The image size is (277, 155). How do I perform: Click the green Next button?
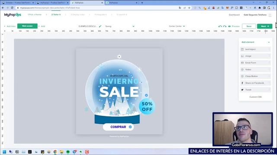tap(264, 26)
